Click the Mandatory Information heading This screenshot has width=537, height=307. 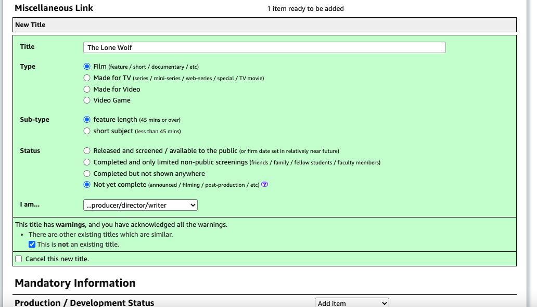click(75, 283)
